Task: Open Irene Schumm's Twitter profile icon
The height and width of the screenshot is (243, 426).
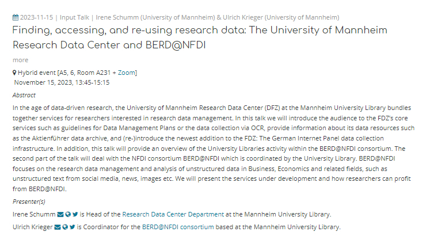Action: click(x=75, y=215)
